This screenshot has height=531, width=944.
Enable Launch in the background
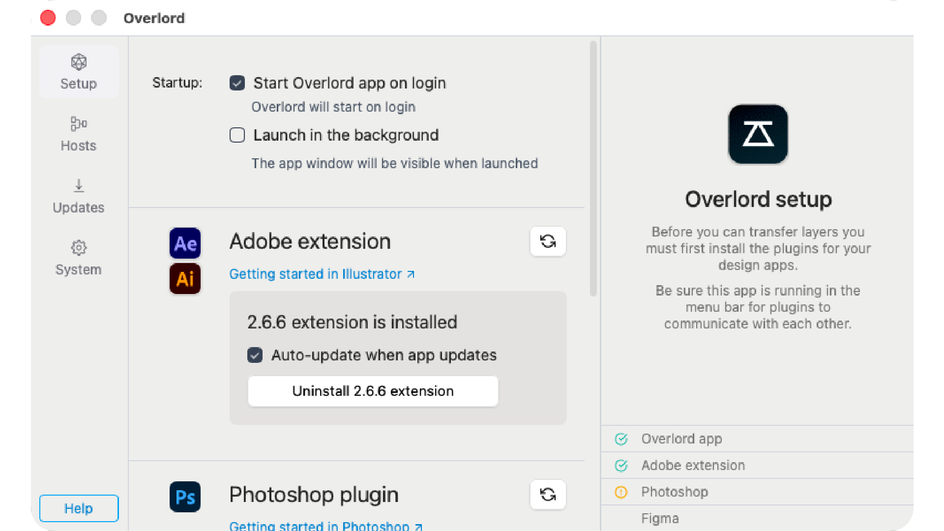pos(237,135)
